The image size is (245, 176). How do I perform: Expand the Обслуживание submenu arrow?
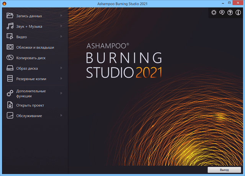(x=61, y=115)
